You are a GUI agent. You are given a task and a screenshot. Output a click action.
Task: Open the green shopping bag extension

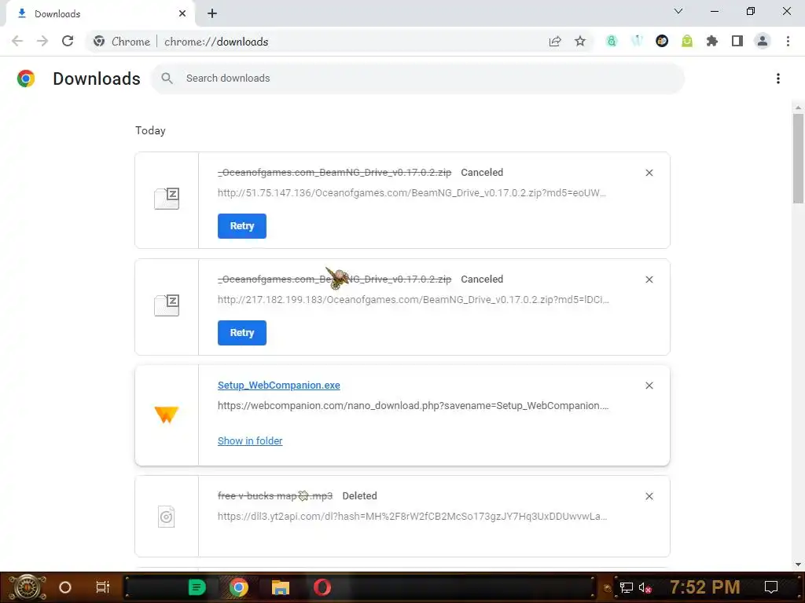[687, 41]
